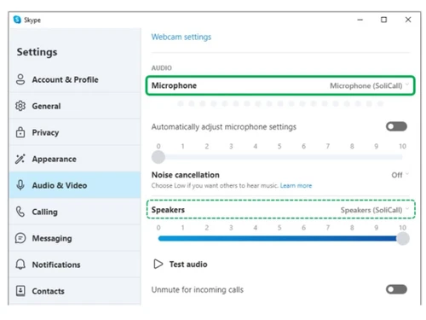Screen dimensions: 426x320
Task: Click the Noise cancellation heading
Action: click(186, 175)
